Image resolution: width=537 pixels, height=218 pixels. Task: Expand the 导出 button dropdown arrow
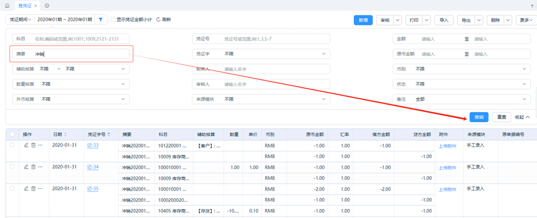click(479, 20)
